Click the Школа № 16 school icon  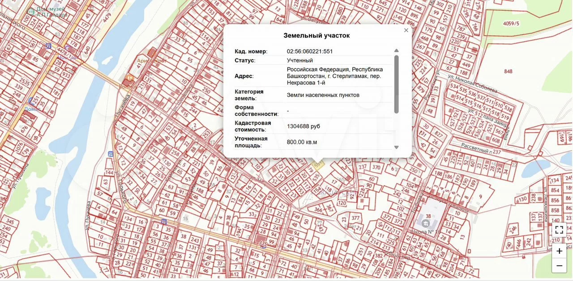[426, 222]
